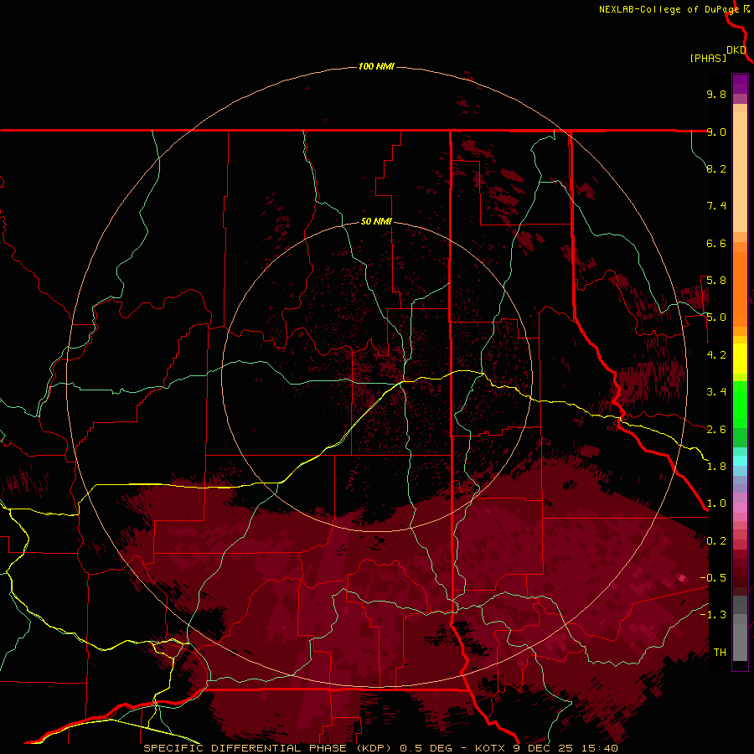Click the NEXLAB-College of DuPage header text
The width and height of the screenshot is (754, 754).
tap(669, 9)
